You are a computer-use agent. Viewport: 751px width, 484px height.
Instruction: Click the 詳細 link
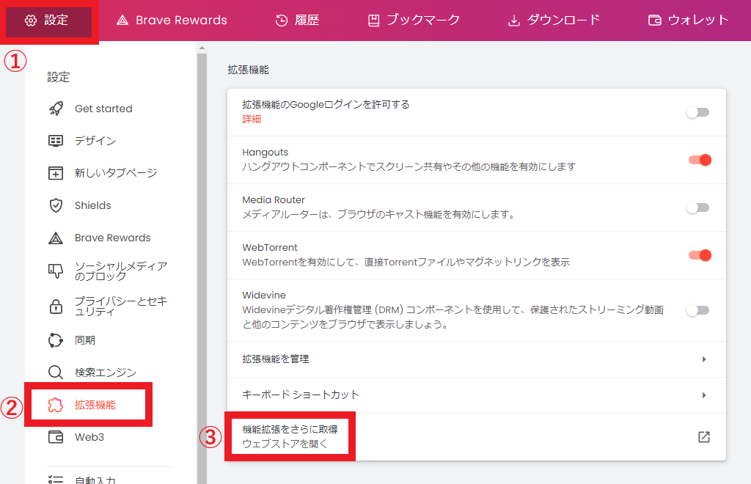pos(252,120)
